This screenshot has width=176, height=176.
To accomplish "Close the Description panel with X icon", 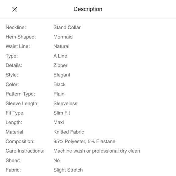I will (15, 9).
